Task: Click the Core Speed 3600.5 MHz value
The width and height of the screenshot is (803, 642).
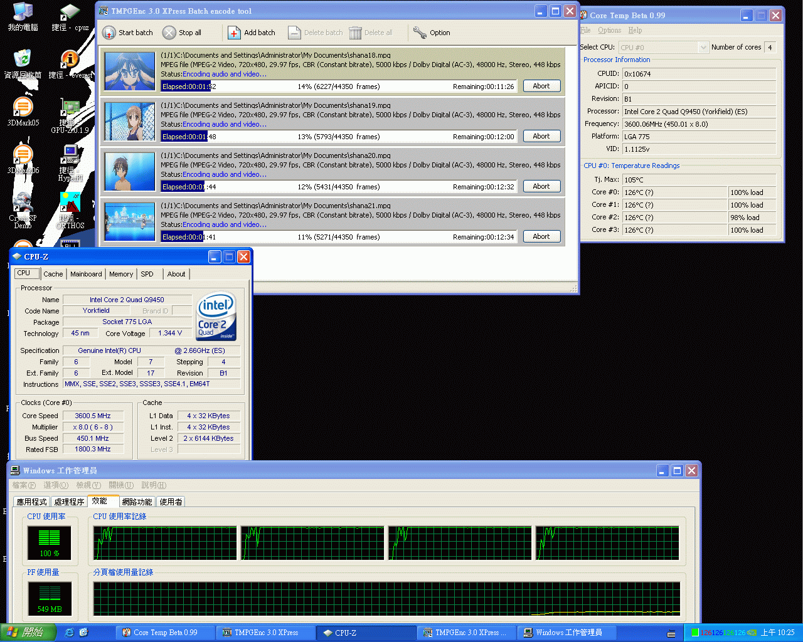Action: point(93,416)
